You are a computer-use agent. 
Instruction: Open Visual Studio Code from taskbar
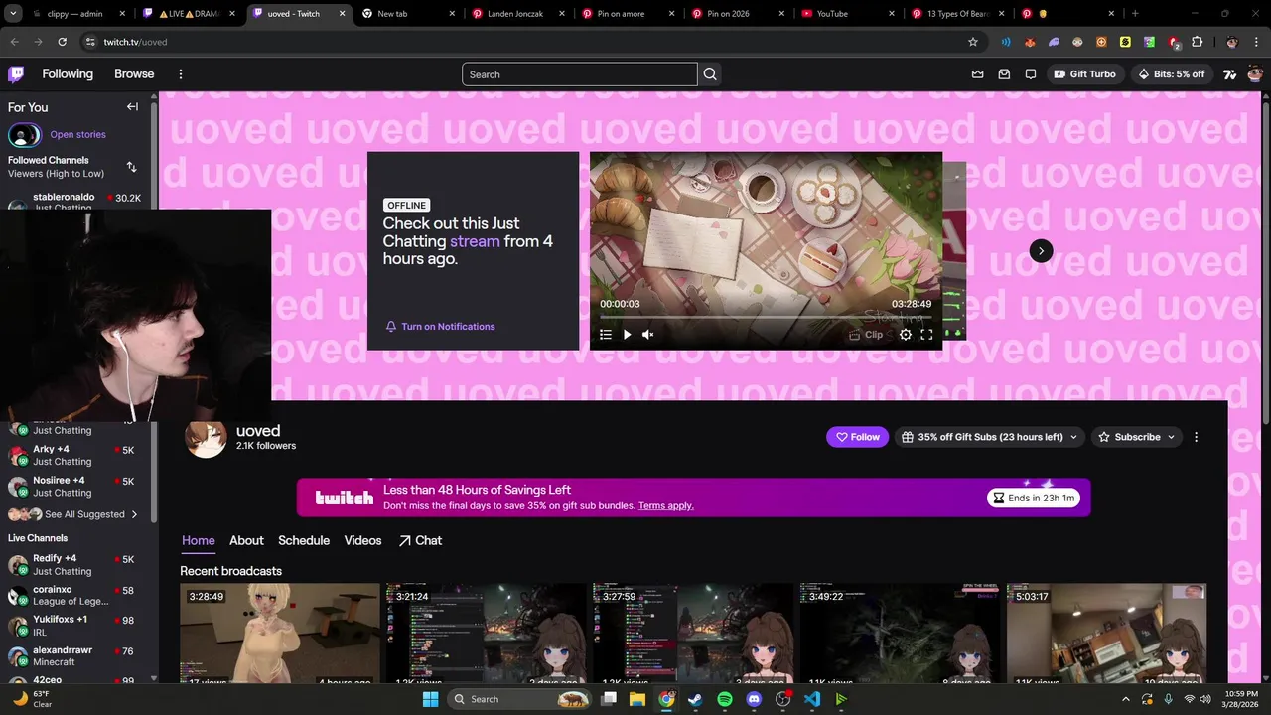pos(812,699)
